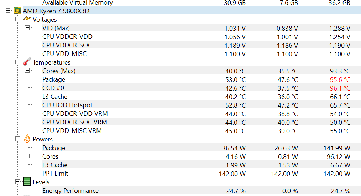Click the Voltages lightning bolt icon
The height and width of the screenshot is (196, 361).
[27, 19]
